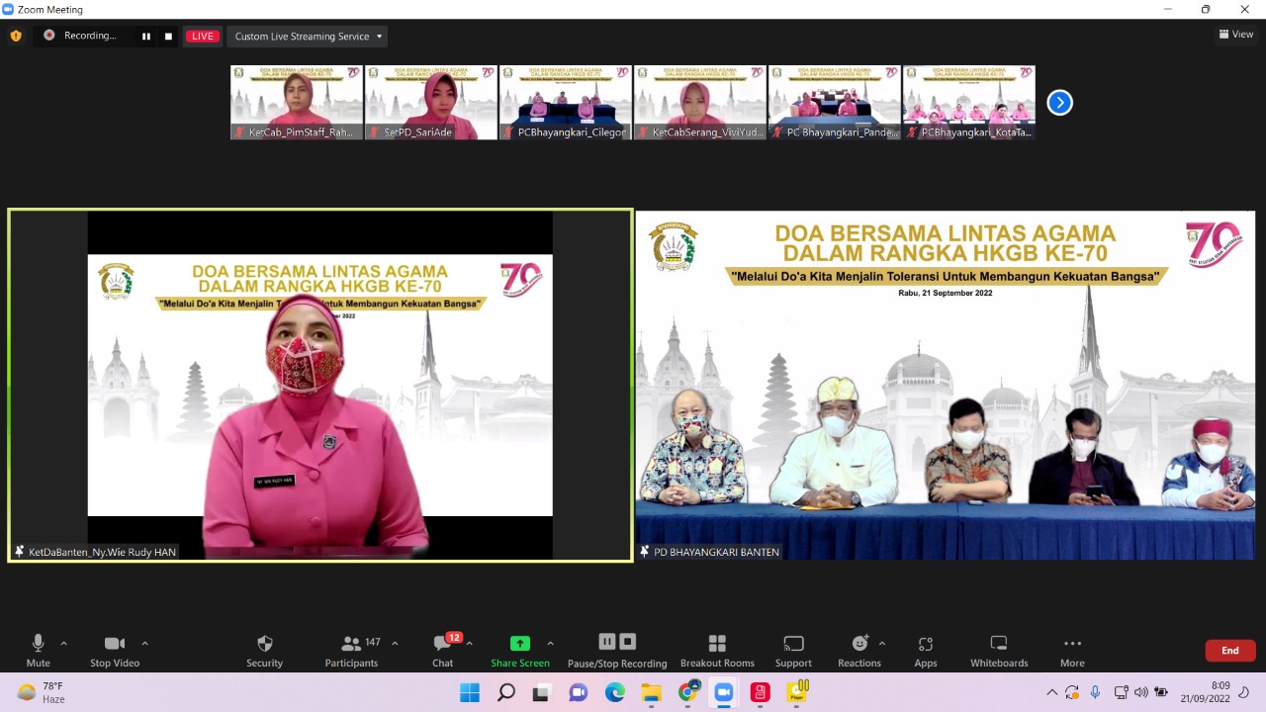Expand video options arrow beside Stop Video
This screenshot has width=1266, height=712.
(144, 643)
